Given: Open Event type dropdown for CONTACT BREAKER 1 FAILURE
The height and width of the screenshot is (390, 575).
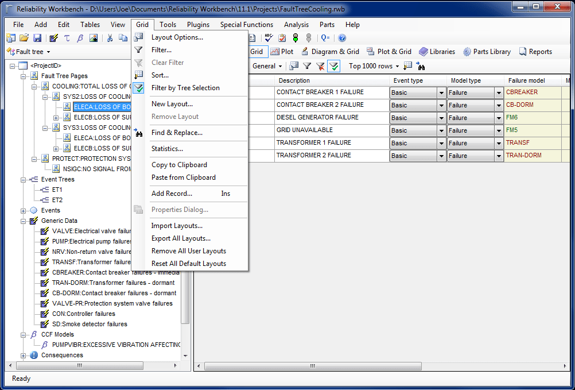Looking at the screenshot, I should (441, 93).
